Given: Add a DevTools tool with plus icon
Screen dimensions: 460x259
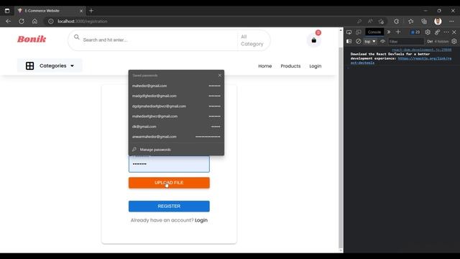Looking at the screenshot, I should pos(398,32).
